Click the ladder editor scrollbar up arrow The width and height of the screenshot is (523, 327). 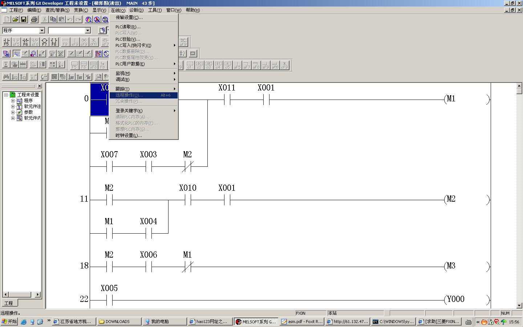[519, 86]
